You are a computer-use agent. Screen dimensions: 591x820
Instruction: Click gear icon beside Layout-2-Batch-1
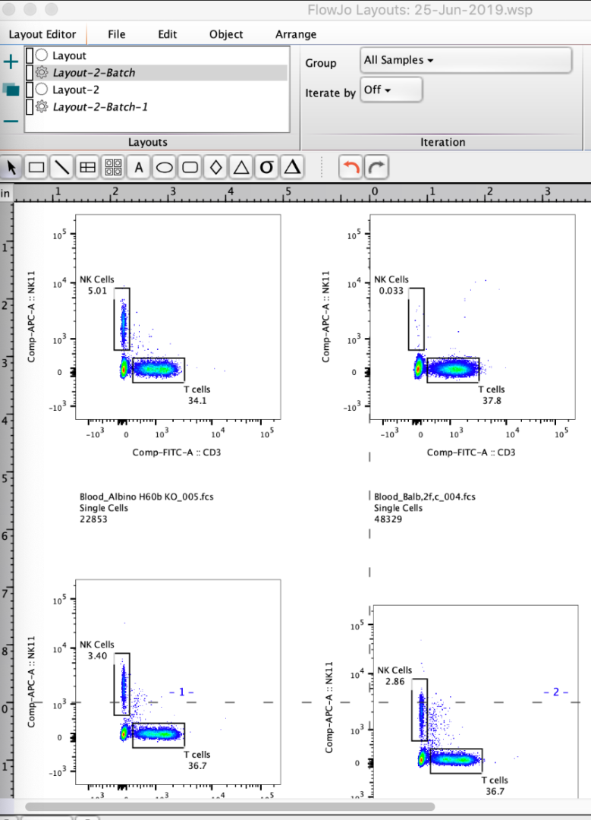click(42, 107)
